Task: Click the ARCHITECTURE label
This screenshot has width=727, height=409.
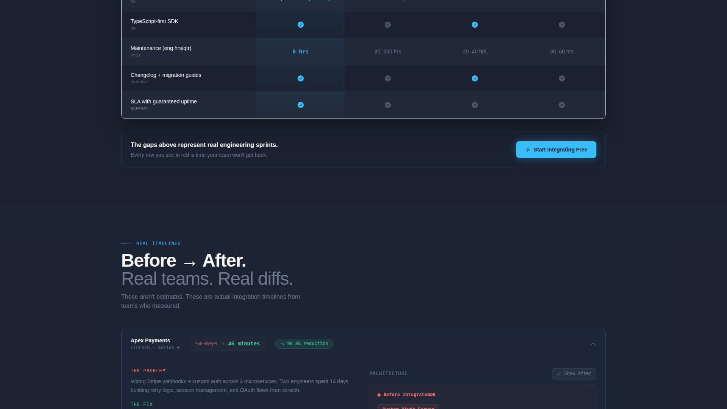Action: (388, 373)
